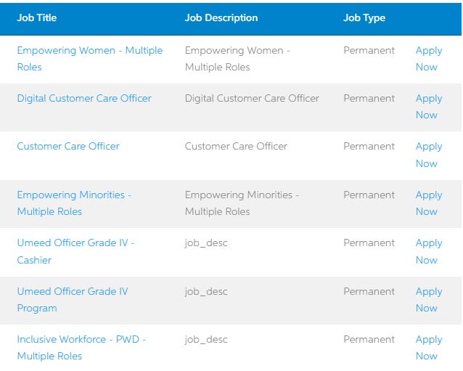Open Customer Care Officer job title link

(x=68, y=146)
